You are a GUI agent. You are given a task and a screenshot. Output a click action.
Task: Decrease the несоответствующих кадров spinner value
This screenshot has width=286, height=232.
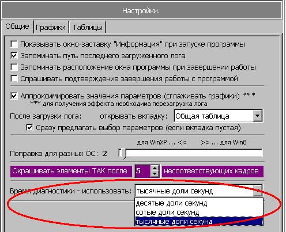[155, 174]
